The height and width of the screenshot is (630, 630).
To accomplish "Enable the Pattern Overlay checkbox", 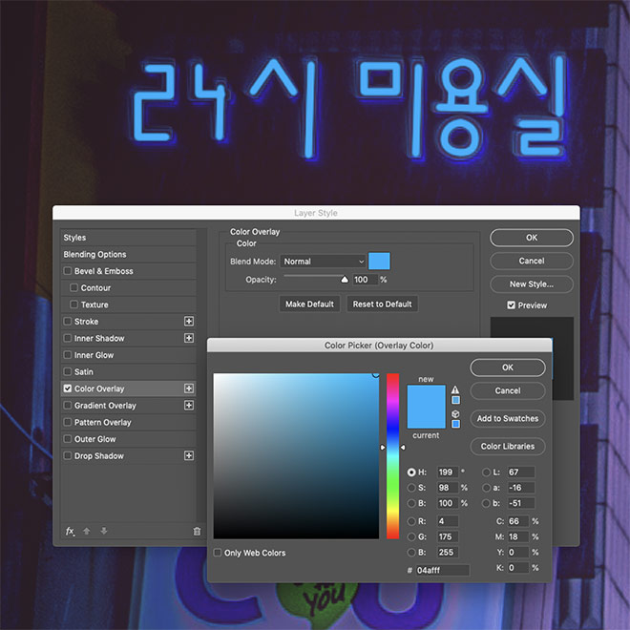I will click(x=68, y=422).
